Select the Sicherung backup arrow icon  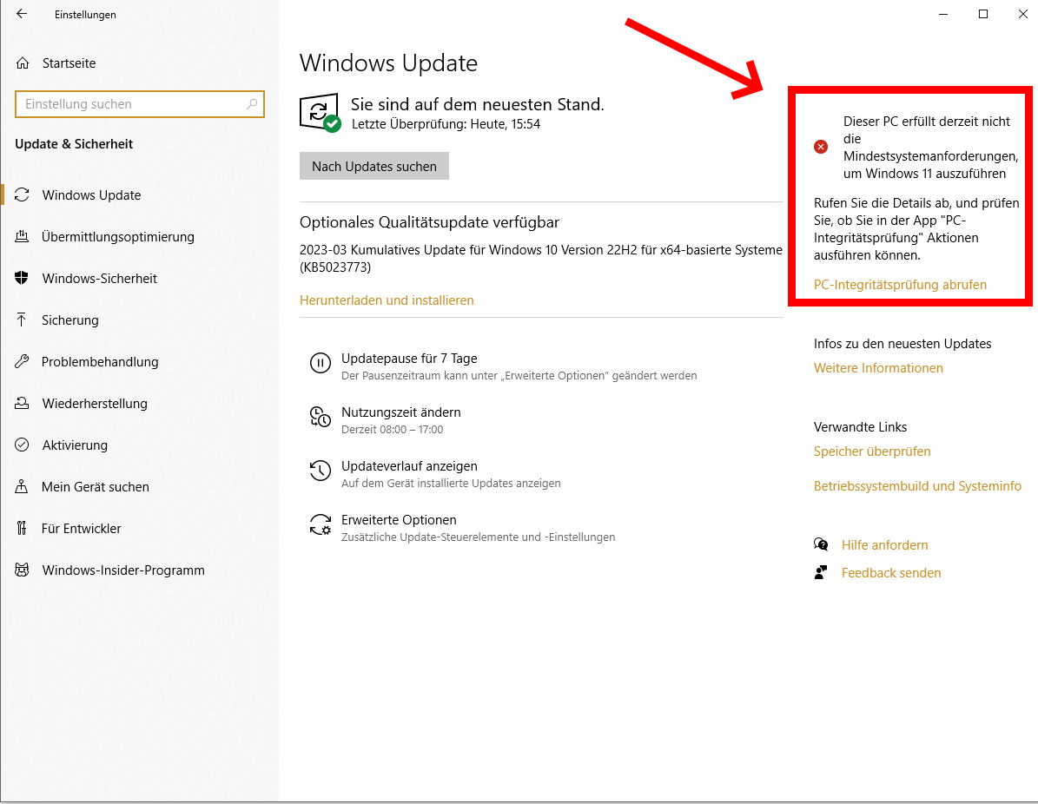pyautogui.click(x=23, y=320)
